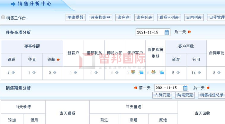Click 后一天 in 销售跟进分析 header

click(199, 88)
